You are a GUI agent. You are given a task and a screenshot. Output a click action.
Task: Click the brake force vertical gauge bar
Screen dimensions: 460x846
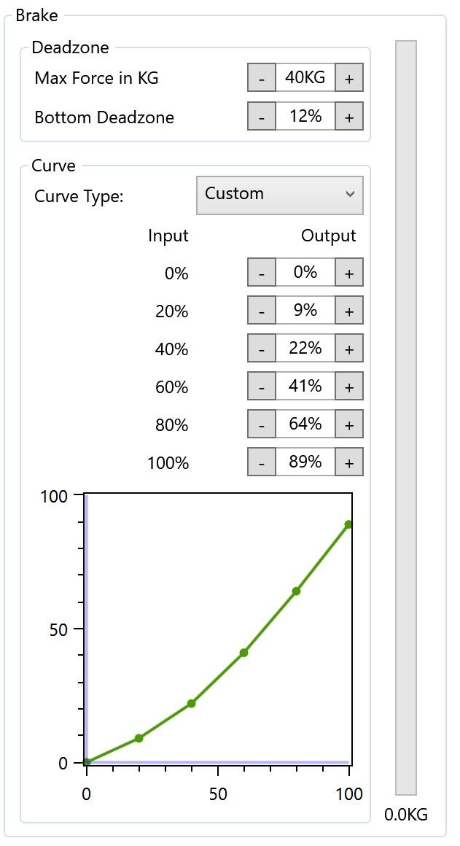pyautogui.click(x=406, y=417)
